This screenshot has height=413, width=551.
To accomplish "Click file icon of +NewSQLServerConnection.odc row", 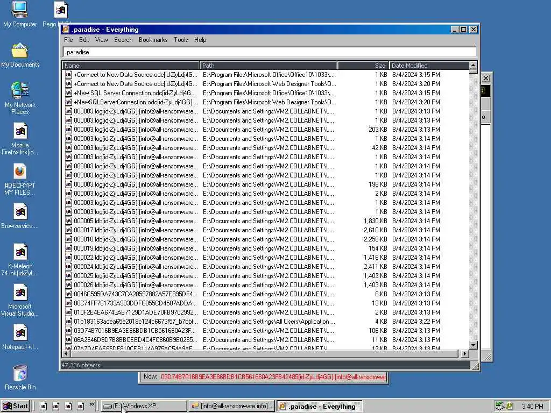I will (68, 102).
